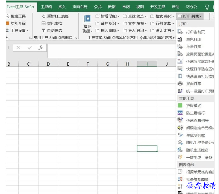Click the active selected cell in column I
Viewport: 219px width, 194px height.
(x=147, y=149)
